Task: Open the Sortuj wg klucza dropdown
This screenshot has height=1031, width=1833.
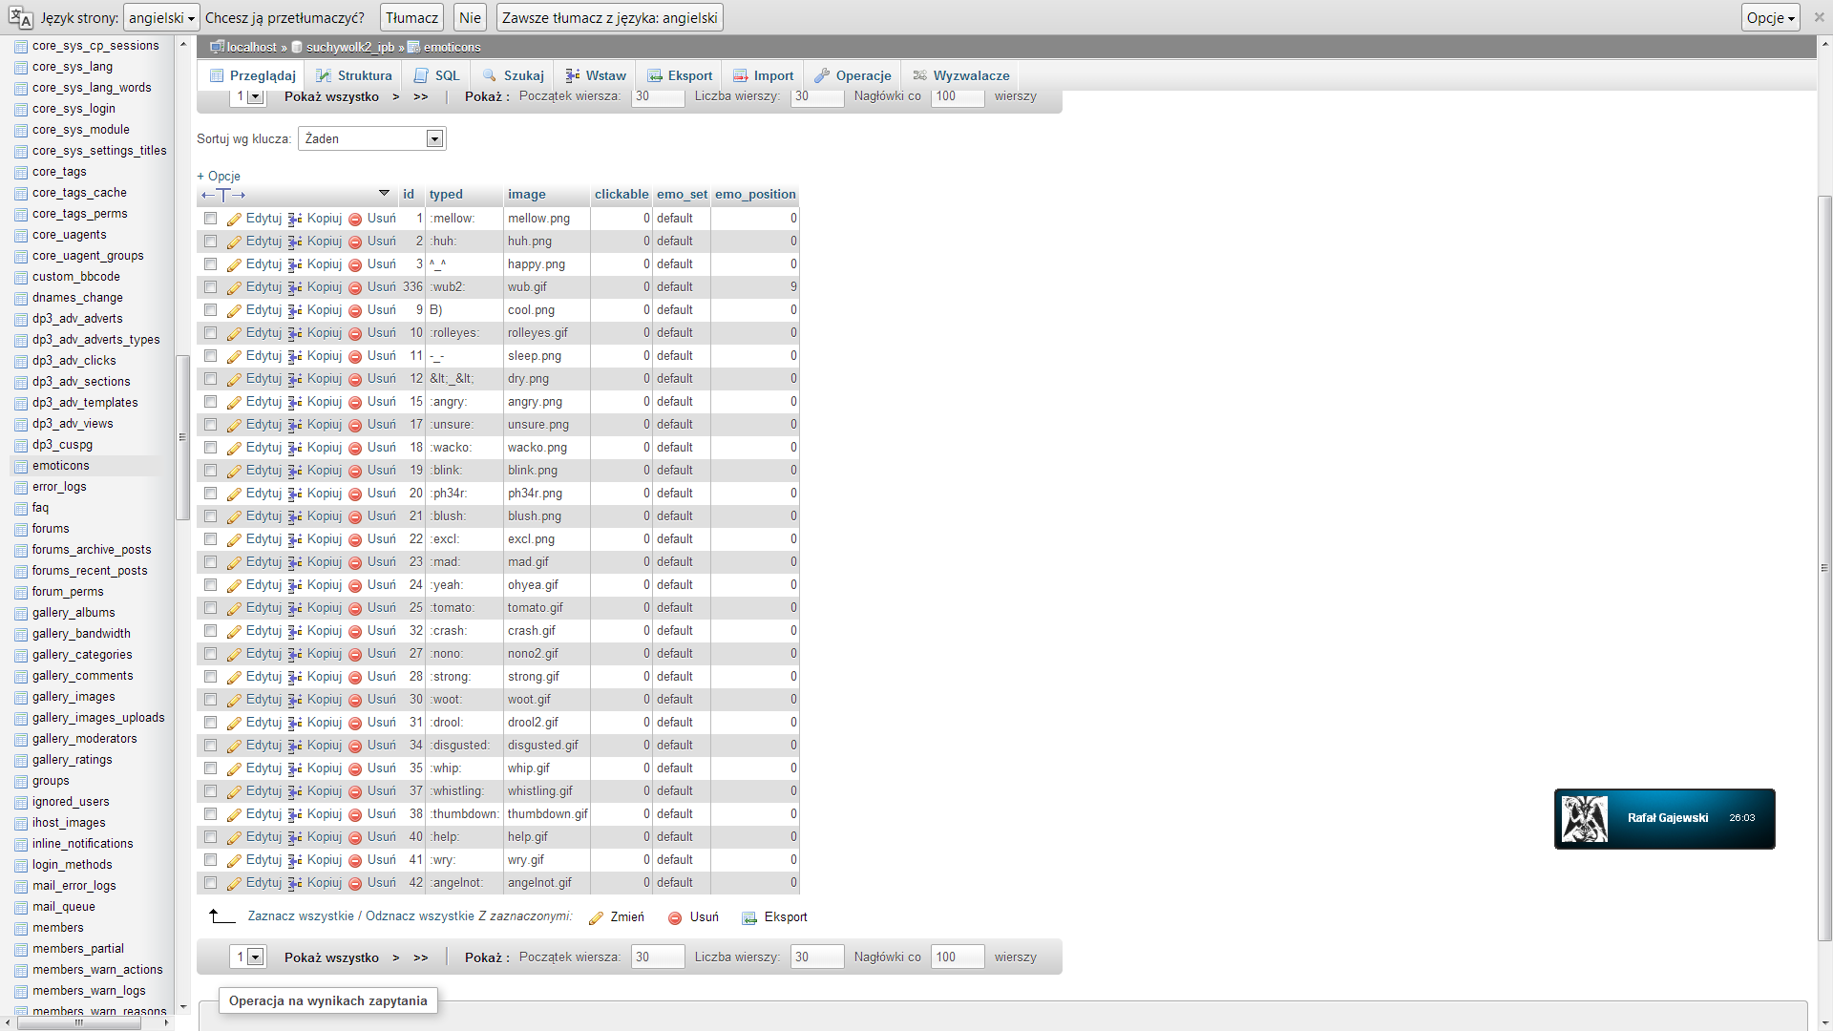Action: point(372,139)
